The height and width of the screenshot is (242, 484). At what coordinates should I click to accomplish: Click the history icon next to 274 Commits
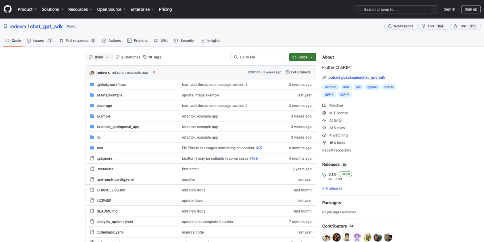[x=287, y=72]
